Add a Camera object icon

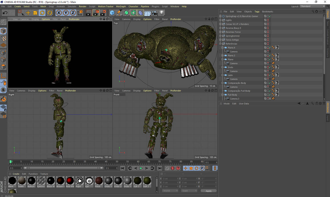[154, 13]
